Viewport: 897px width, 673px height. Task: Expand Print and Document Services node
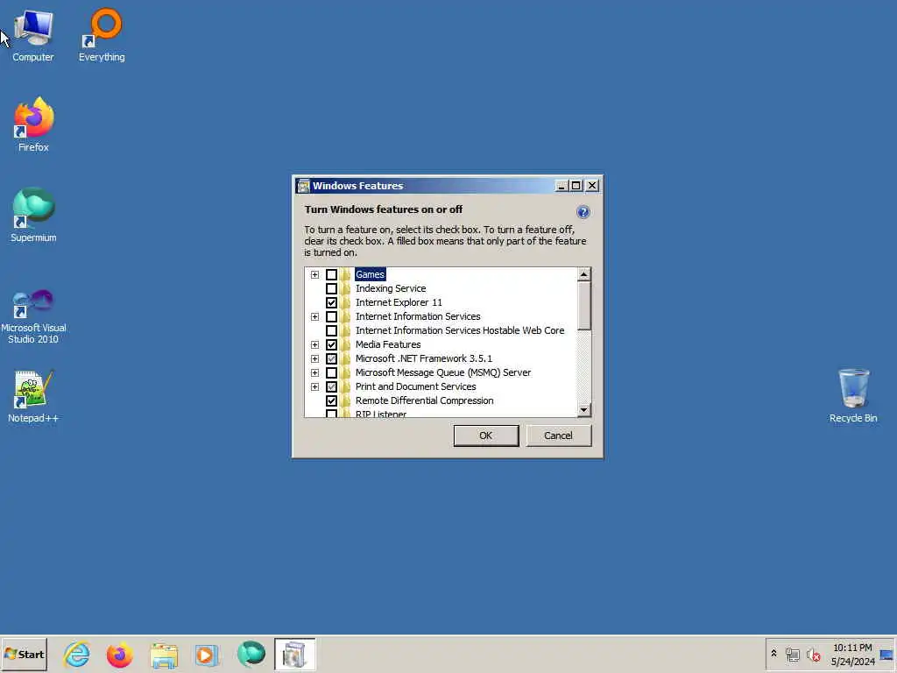point(314,386)
